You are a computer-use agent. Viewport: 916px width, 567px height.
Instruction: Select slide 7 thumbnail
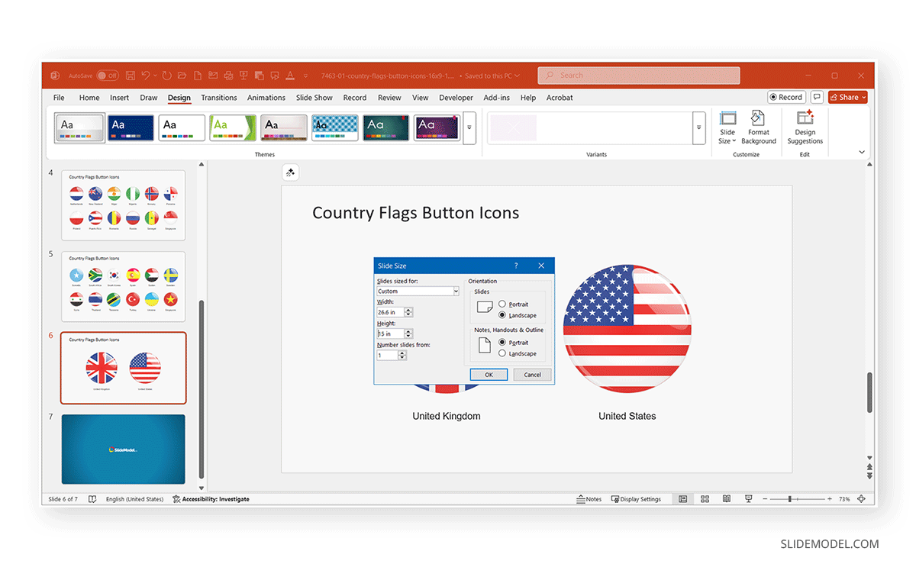(x=123, y=448)
